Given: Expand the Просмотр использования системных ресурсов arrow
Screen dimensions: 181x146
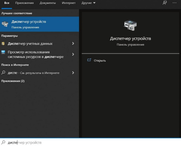Looking at the screenshot, I should [73, 54].
